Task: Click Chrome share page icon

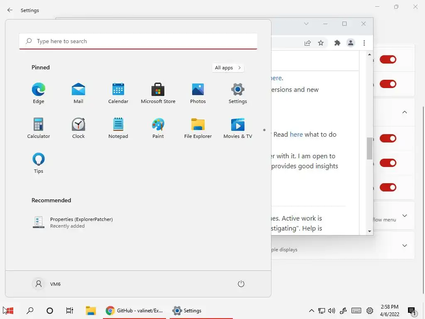Action: click(308, 43)
